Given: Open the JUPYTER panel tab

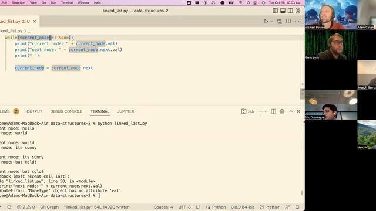Looking at the screenshot, I should coord(126,111).
